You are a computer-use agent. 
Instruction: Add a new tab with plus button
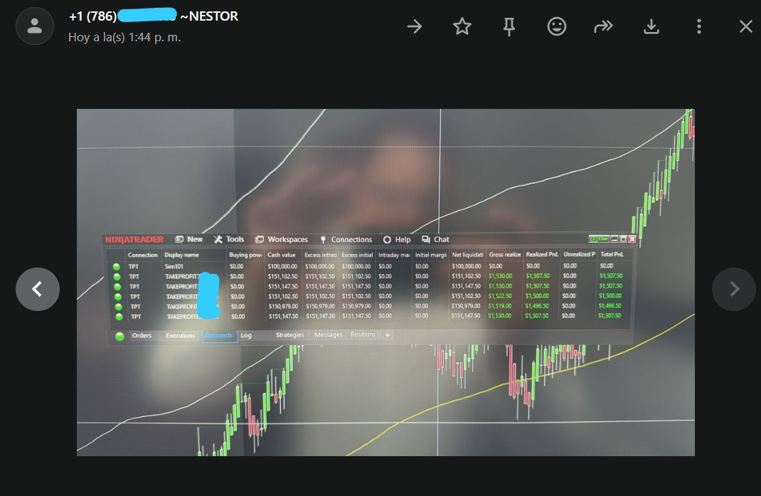click(388, 335)
